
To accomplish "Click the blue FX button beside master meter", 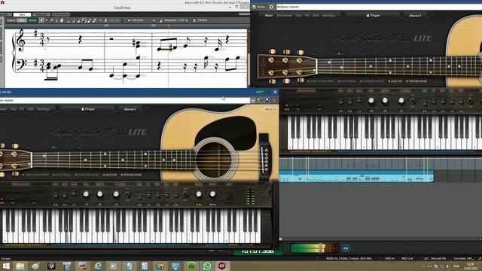I will (346, 248).
